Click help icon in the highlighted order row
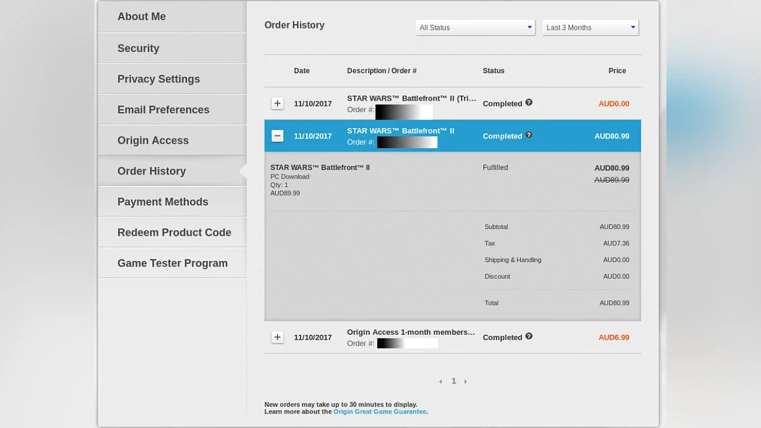The height and width of the screenshot is (428, 761). (x=529, y=135)
